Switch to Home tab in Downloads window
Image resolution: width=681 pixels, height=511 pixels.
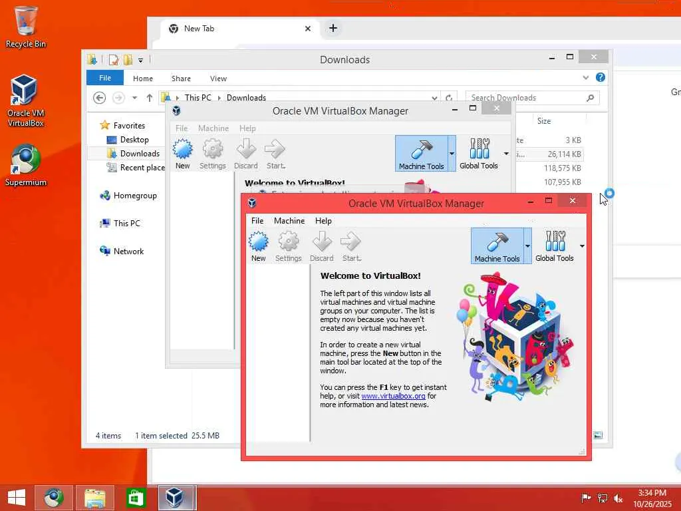pos(143,79)
